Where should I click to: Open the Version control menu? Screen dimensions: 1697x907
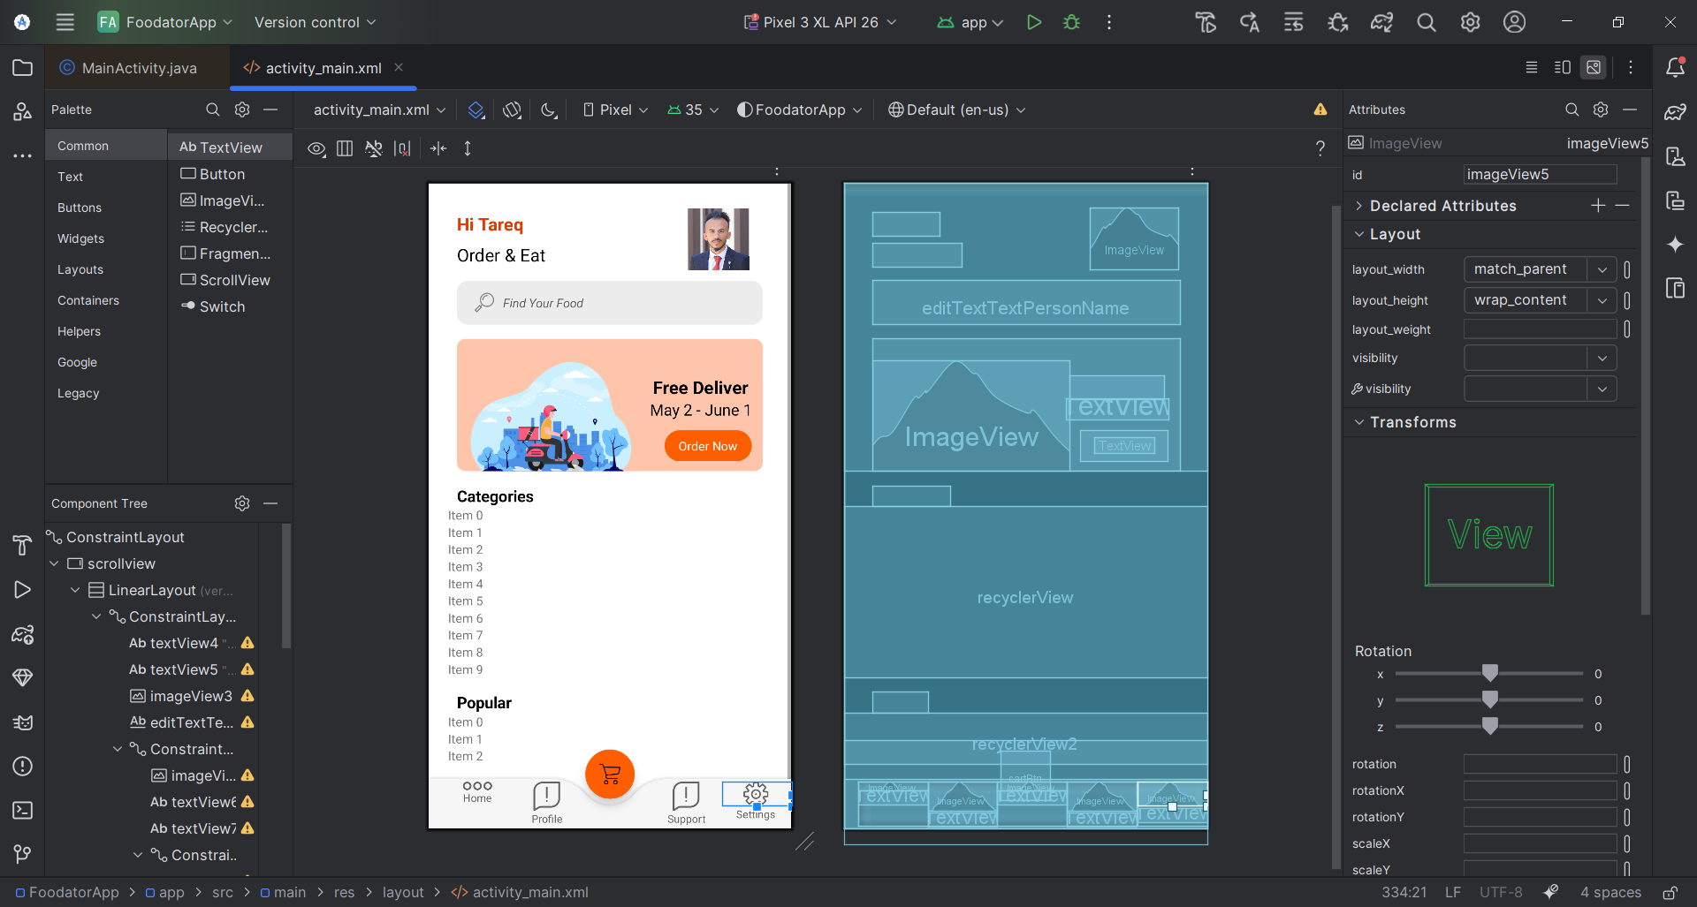click(x=315, y=22)
